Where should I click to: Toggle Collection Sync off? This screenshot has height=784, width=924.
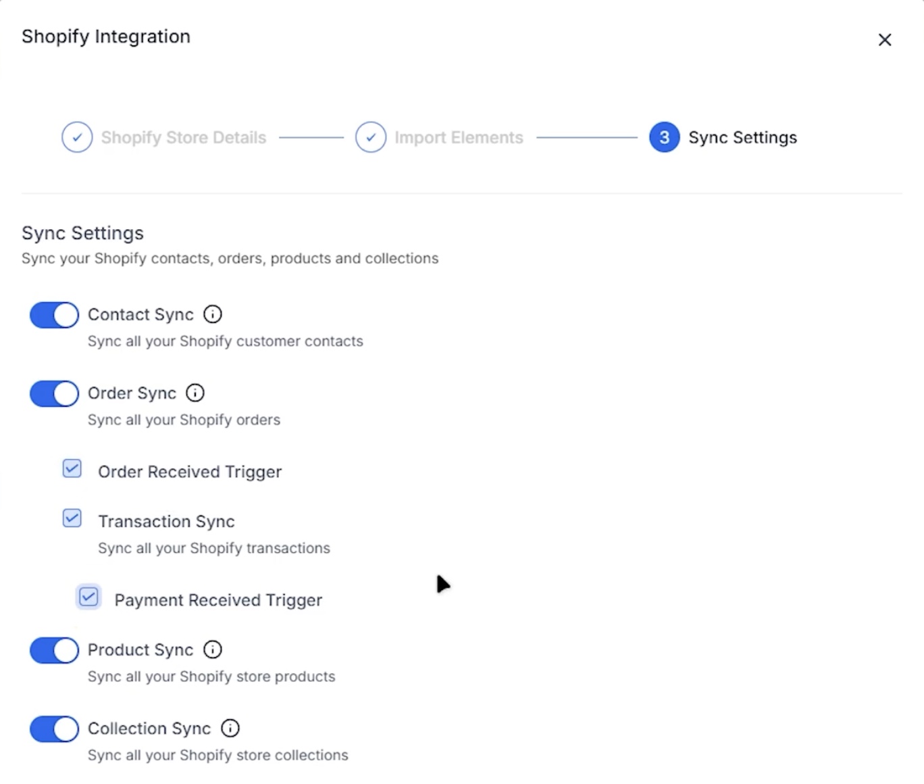coord(54,729)
